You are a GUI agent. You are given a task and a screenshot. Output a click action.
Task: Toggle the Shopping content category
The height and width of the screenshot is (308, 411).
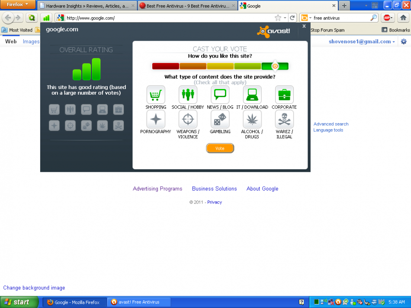[156, 95]
